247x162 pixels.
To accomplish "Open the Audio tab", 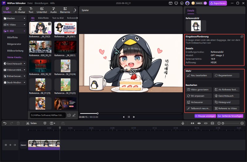I will click(x=53, y=10).
